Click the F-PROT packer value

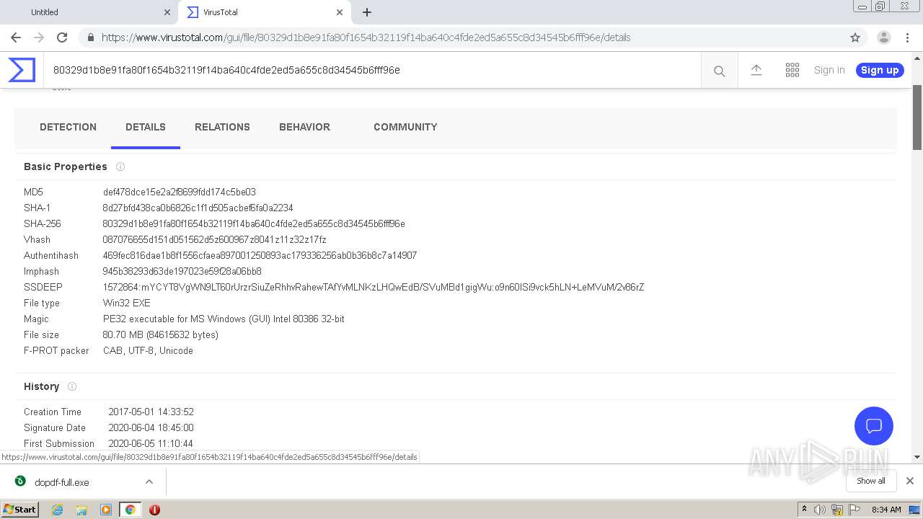click(x=148, y=351)
